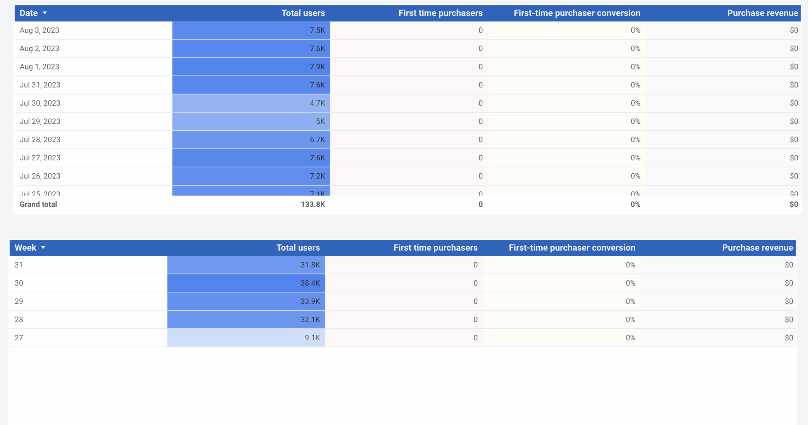
Task: Click the 9.1K total users cell
Action: (312, 338)
